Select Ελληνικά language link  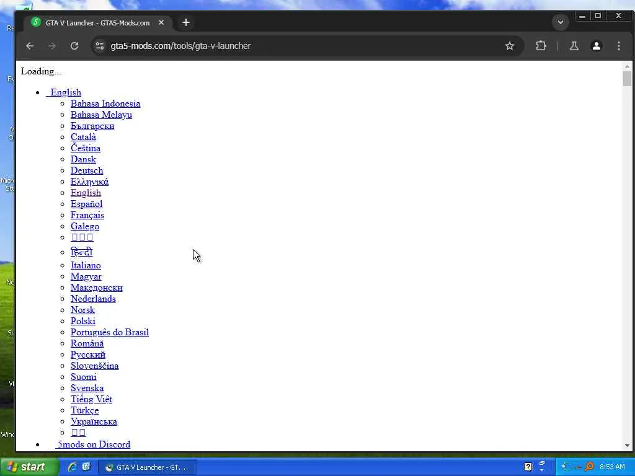click(89, 182)
